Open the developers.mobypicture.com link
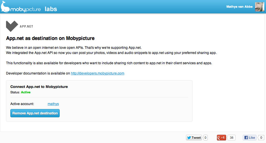 pyautogui.click(x=97, y=73)
